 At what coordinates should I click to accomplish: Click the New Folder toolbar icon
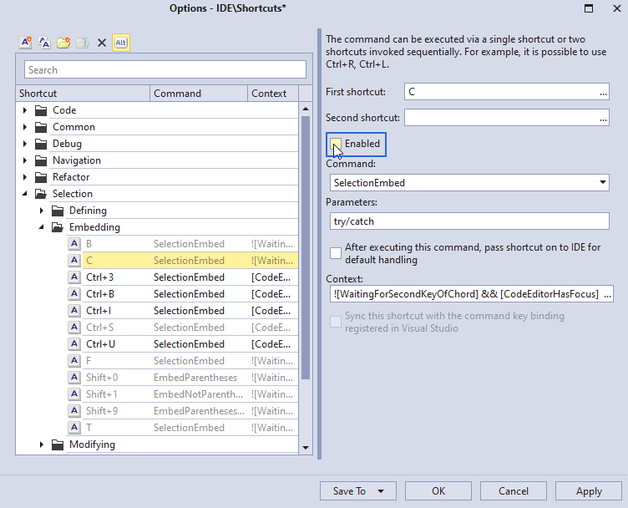(x=63, y=43)
